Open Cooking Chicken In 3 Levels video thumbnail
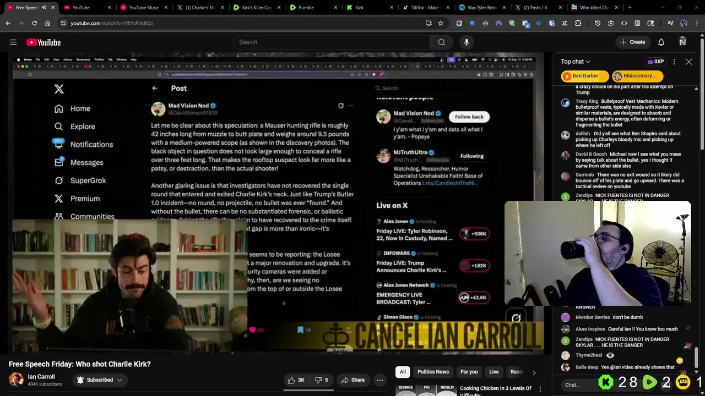705x396 pixels. [426, 390]
